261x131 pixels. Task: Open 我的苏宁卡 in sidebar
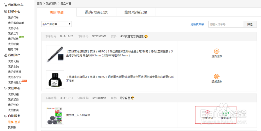pos(15,77)
